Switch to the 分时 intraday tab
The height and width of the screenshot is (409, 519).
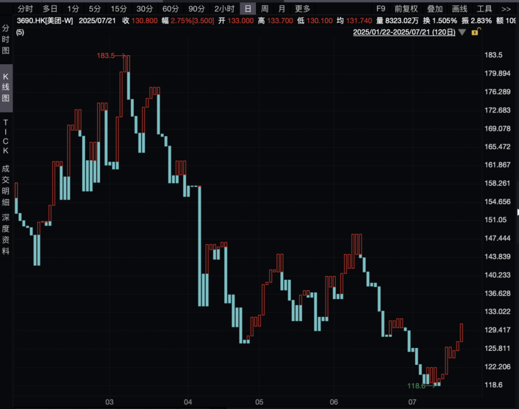(x=25, y=9)
